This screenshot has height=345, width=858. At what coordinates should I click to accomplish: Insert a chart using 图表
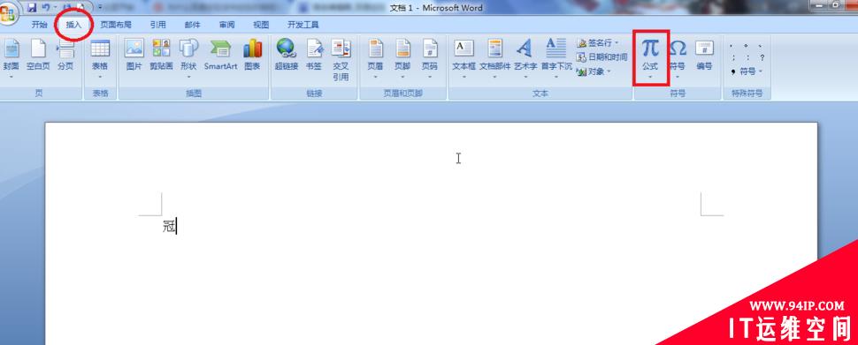pyautogui.click(x=252, y=55)
